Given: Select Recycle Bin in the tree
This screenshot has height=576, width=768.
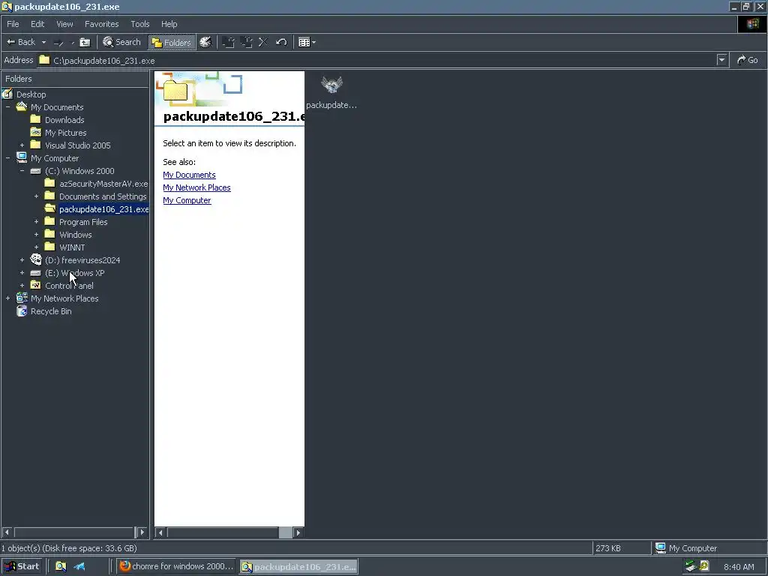Looking at the screenshot, I should (x=51, y=311).
